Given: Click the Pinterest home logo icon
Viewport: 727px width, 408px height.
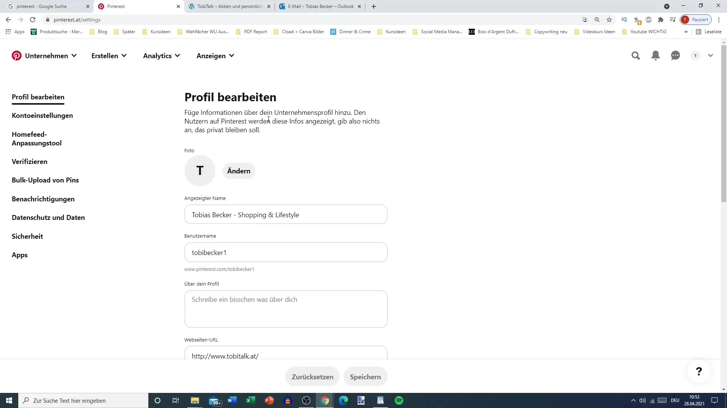Looking at the screenshot, I should pos(17,55).
